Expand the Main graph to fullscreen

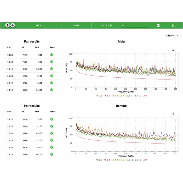(x=173, y=50)
